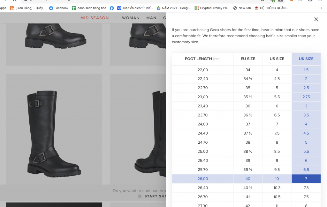Open the MID SEASON menu
This screenshot has width=327, height=207.
95,18
